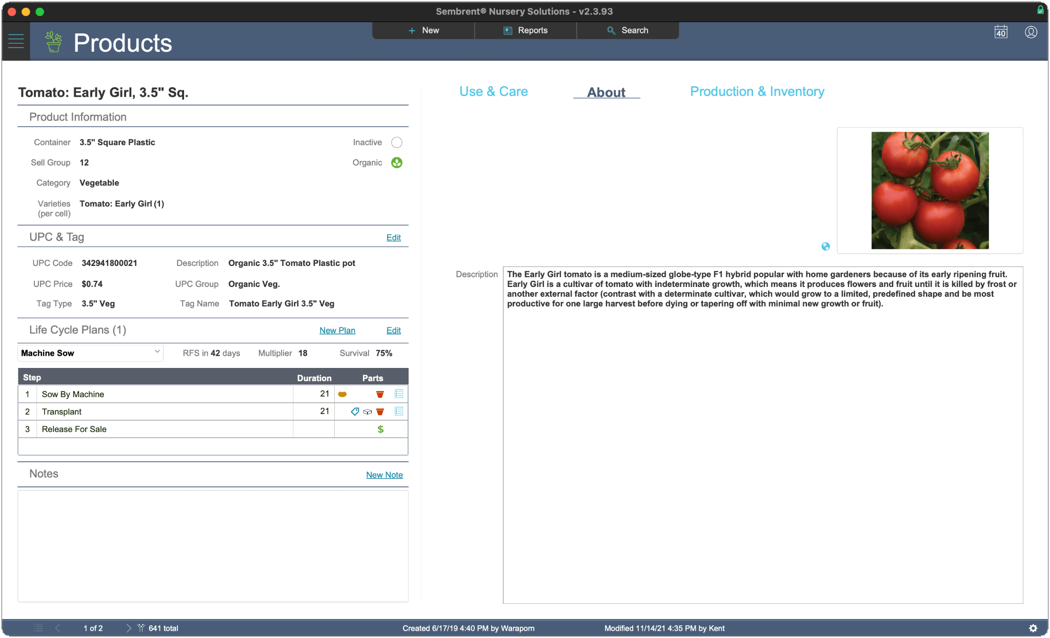Open the hamburger navigation menu

coord(16,42)
